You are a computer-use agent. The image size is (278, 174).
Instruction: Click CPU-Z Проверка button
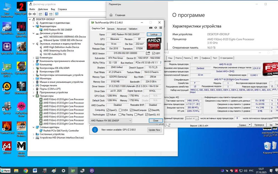[x=259, y=125]
